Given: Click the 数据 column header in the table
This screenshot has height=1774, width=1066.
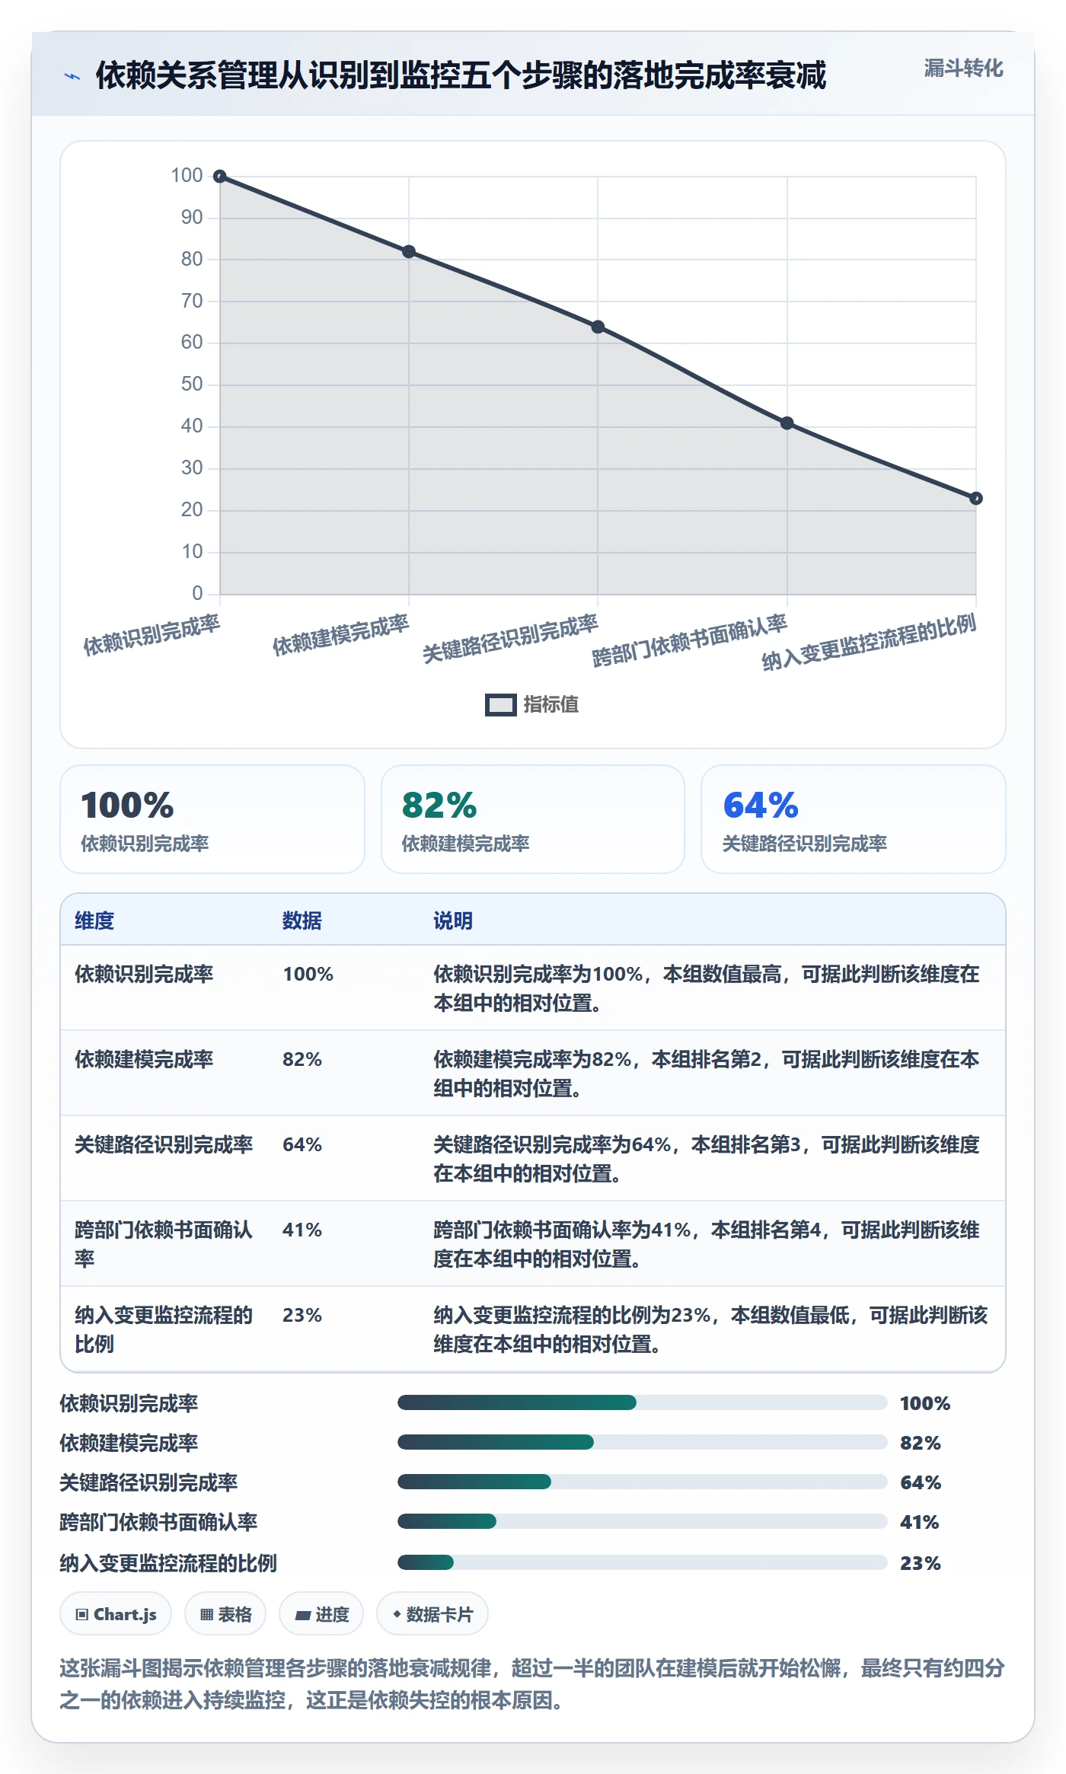Looking at the screenshot, I should pyautogui.click(x=302, y=921).
